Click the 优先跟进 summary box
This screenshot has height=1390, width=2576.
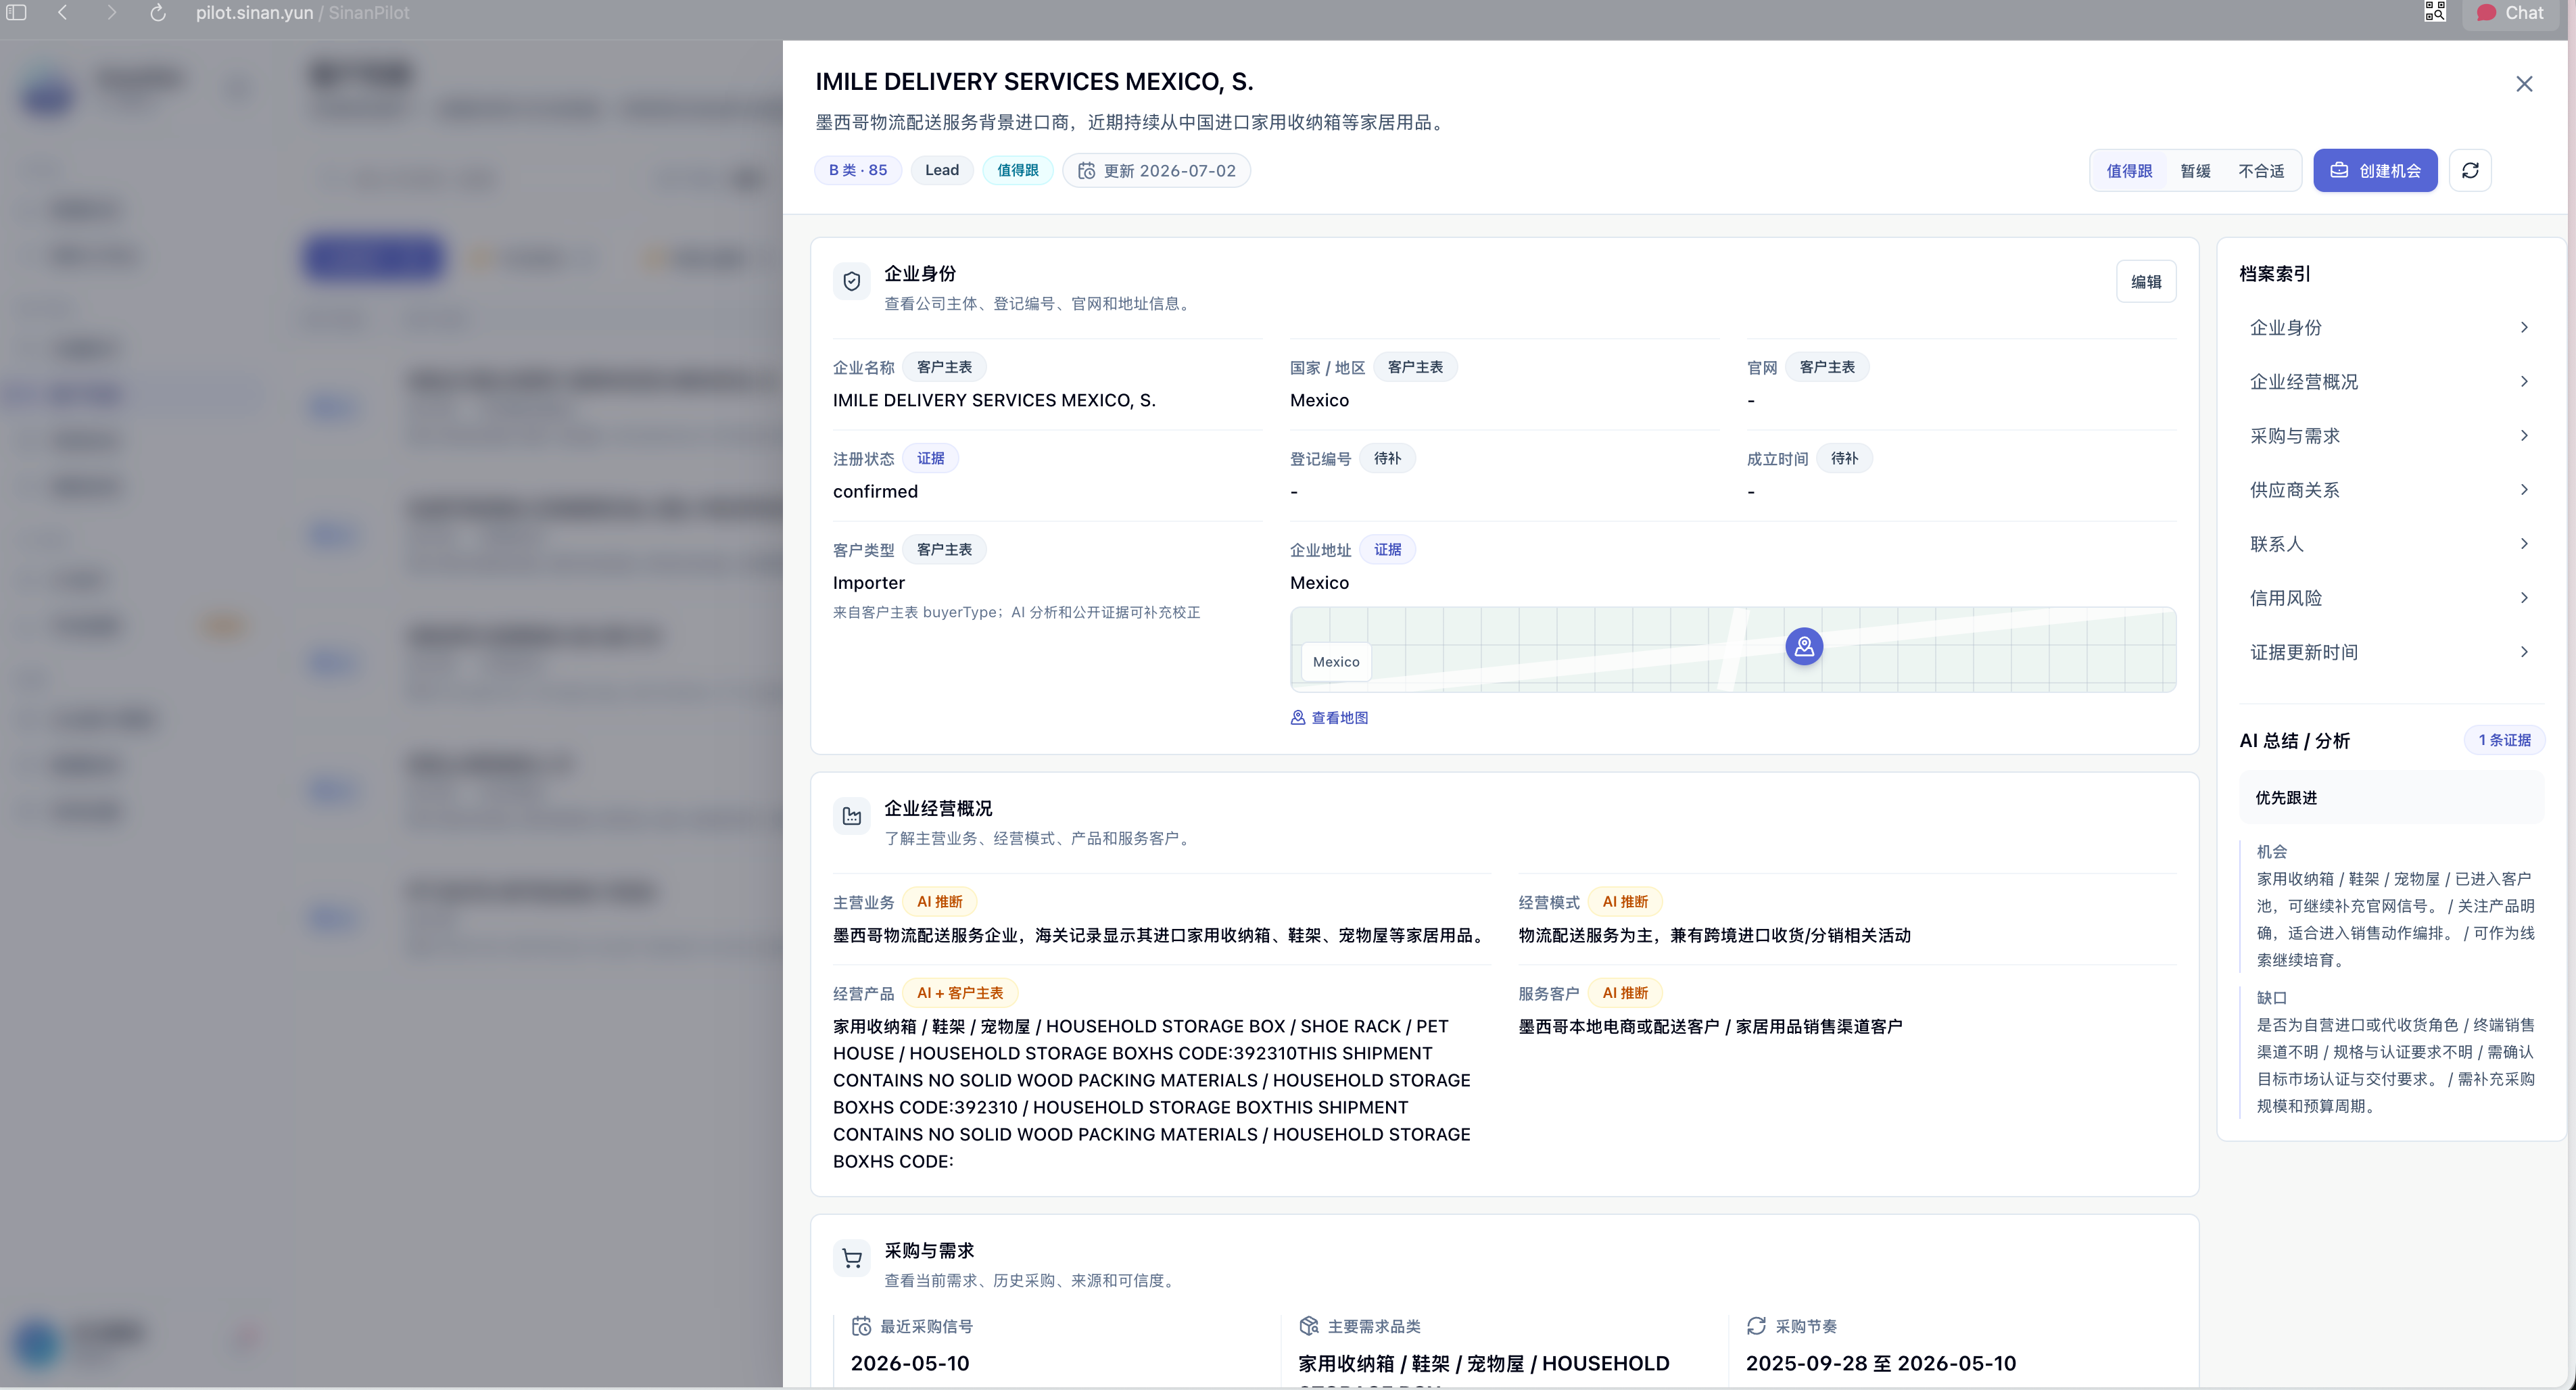(x=2391, y=798)
